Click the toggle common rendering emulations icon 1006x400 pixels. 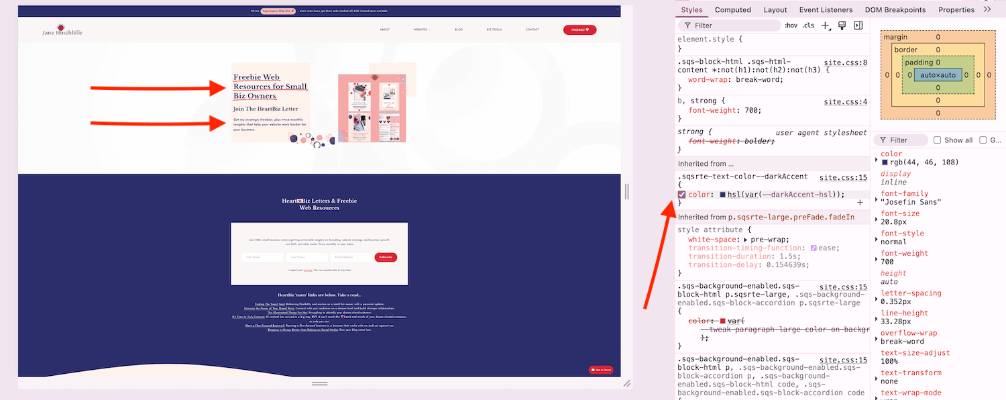pos(842,25)
